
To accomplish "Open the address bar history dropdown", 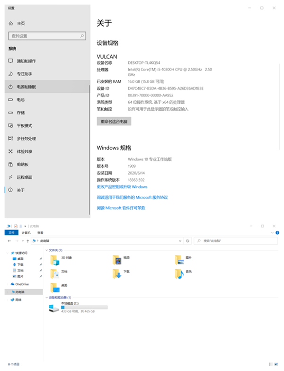I will pyautogui.click(x=180, y=241).
